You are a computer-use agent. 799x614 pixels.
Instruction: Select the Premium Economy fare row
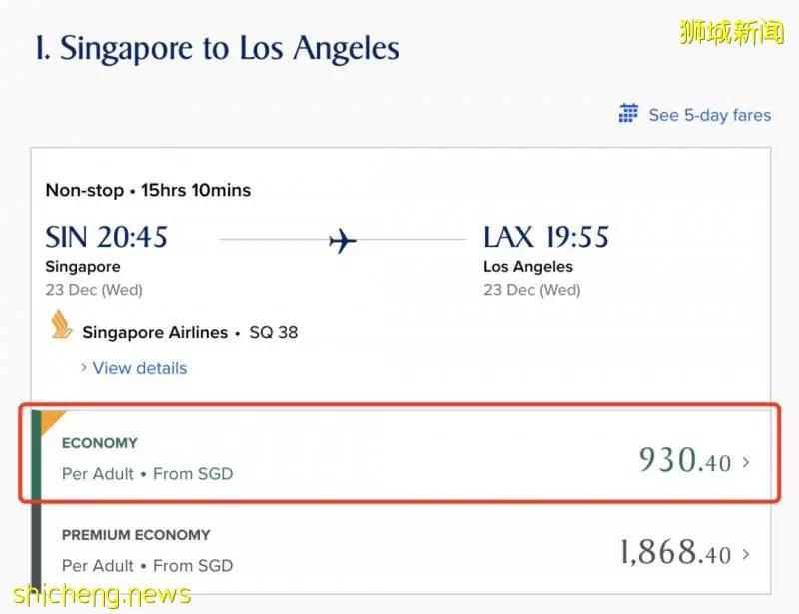[x=400, y=549]
